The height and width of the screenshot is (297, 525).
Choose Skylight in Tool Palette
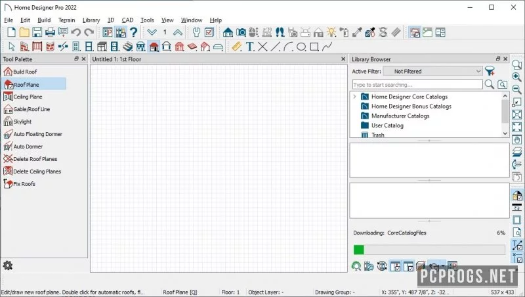pos(17,122)
